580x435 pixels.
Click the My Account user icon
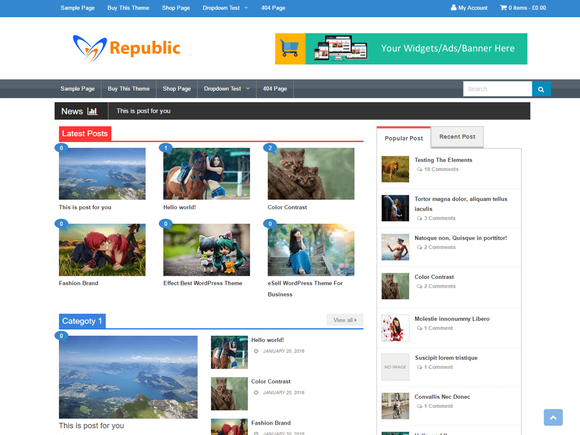click(x=453, y=8)
